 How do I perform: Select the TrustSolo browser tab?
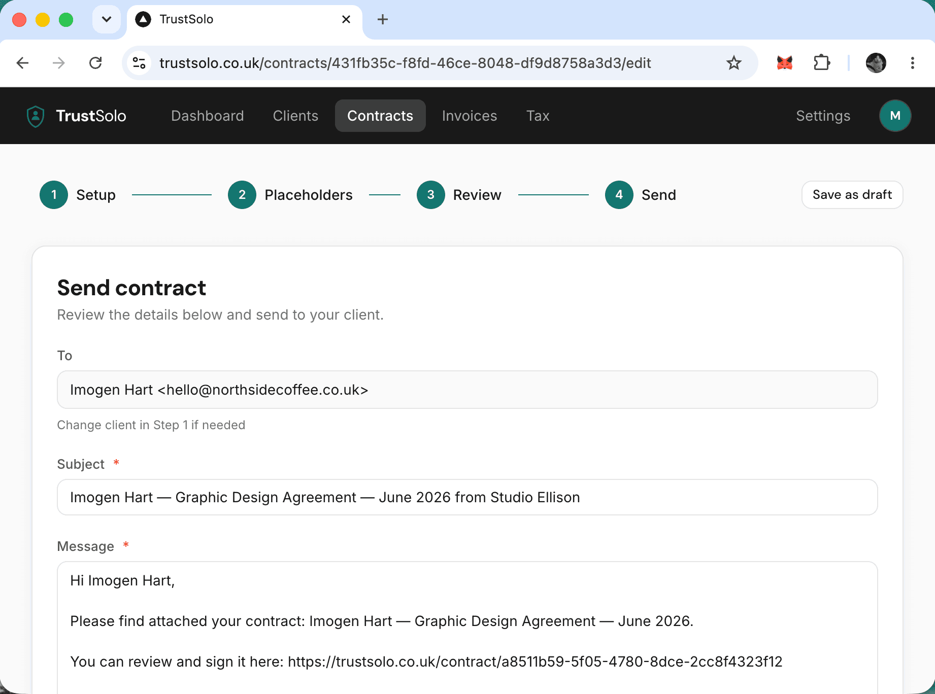tap(245, 20)
